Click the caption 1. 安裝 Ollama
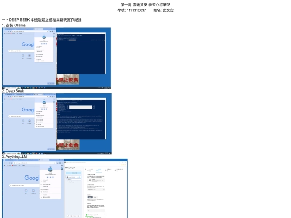This screenshot has width=291, height=218. (13, 25)
